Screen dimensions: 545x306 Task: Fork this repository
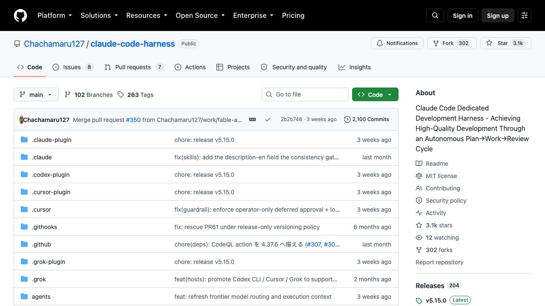pyautogui.click(x=451, y=43)
